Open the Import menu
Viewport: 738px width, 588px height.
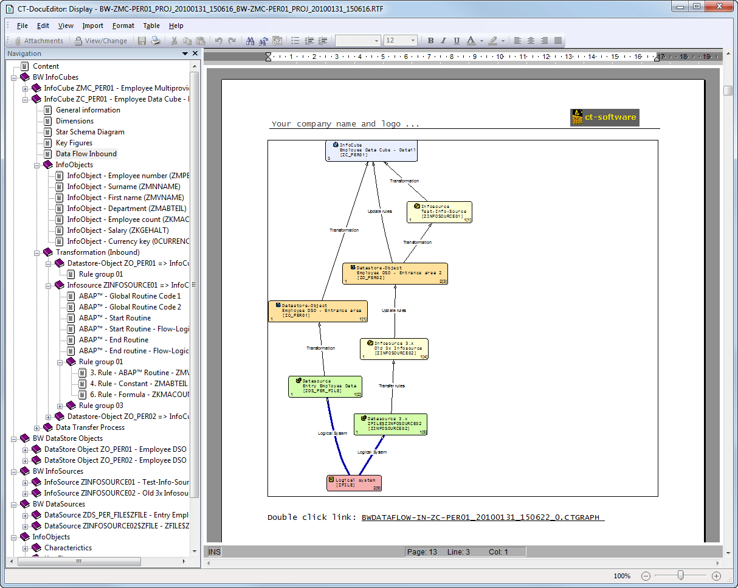coord(92,26)
